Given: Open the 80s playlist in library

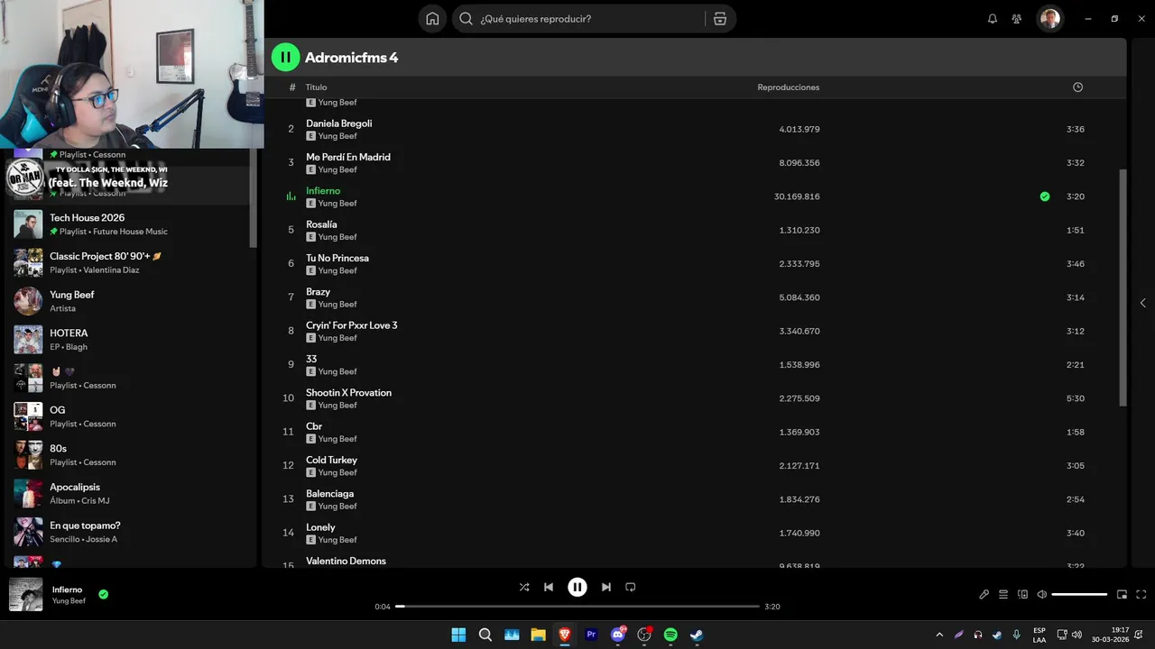Looking at the screenshot, I should tap(131, 455).
